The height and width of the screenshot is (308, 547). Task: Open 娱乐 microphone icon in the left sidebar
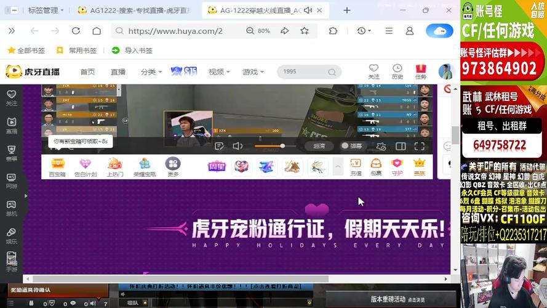click(12, 236)
